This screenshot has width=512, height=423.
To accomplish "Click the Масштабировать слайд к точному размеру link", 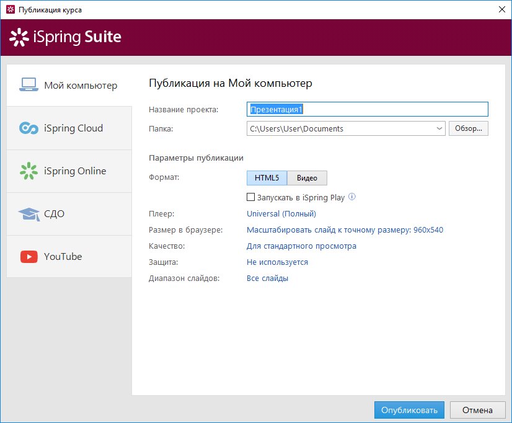I will point(345,230).
